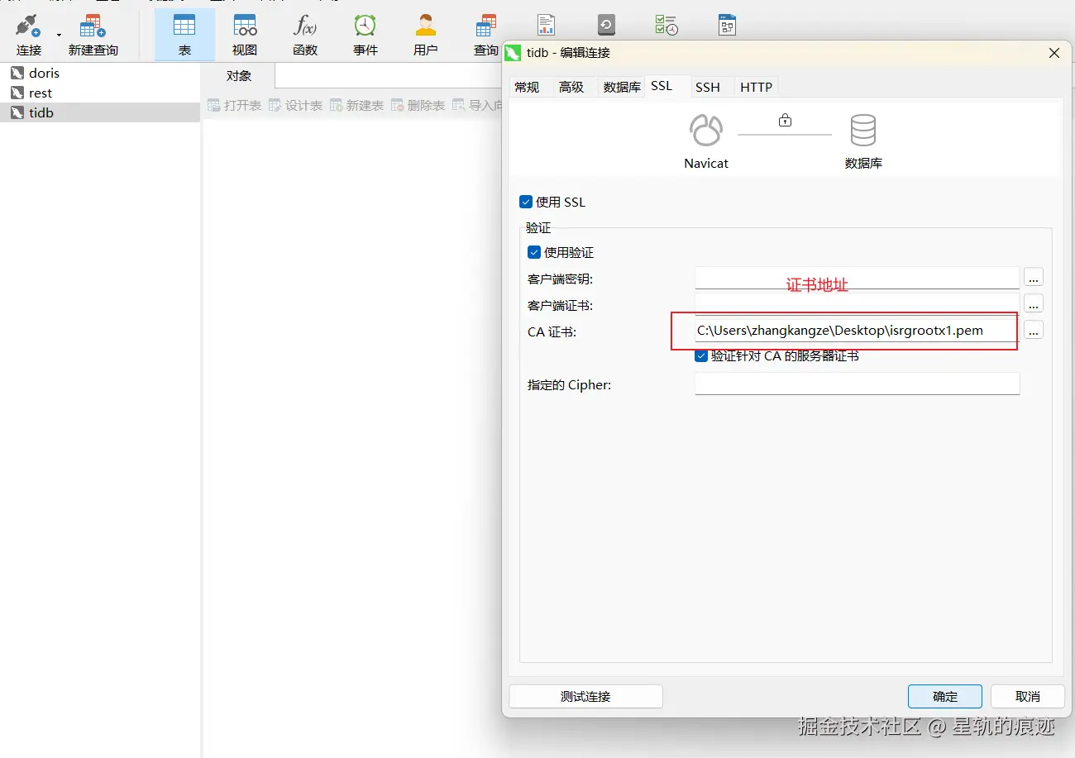Click the 删除表 object toolbar item
Image resolution: width=1075 pixels, height=758 pixels.
[418, 106]
